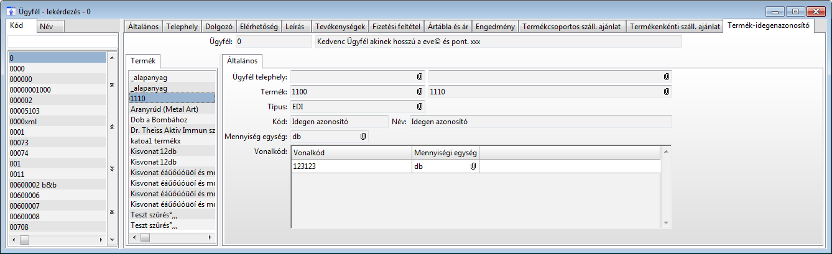Select katoa1 termékx product
The width and height of the screenshot is (832, 254).
[x=172, y=140]
